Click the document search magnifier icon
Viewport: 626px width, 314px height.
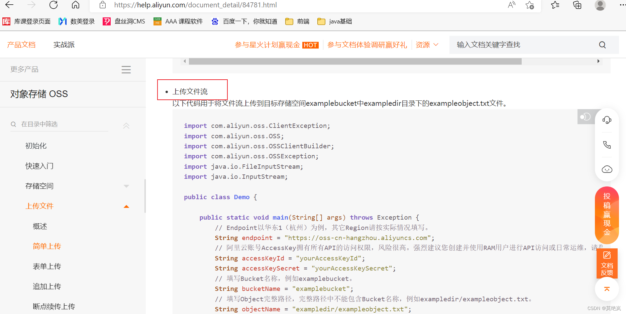click(602, 45)
